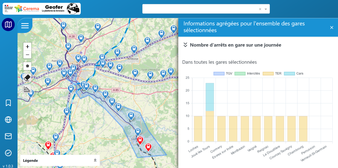This screenshot has width=338, height=168.
Task: Zoom in on the map
Action: tap(27, 47)
